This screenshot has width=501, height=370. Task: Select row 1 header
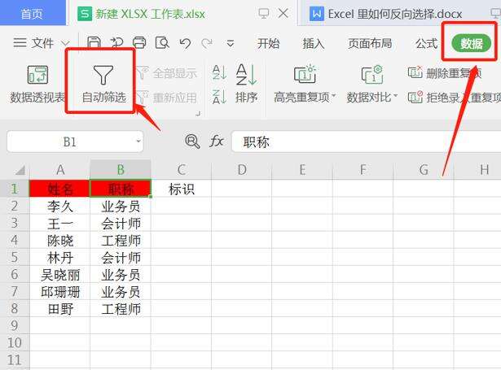15,189
